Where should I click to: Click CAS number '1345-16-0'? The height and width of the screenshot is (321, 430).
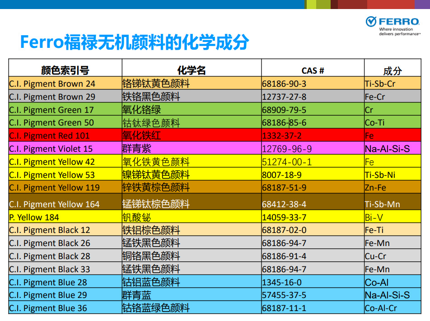pos(282,282)
